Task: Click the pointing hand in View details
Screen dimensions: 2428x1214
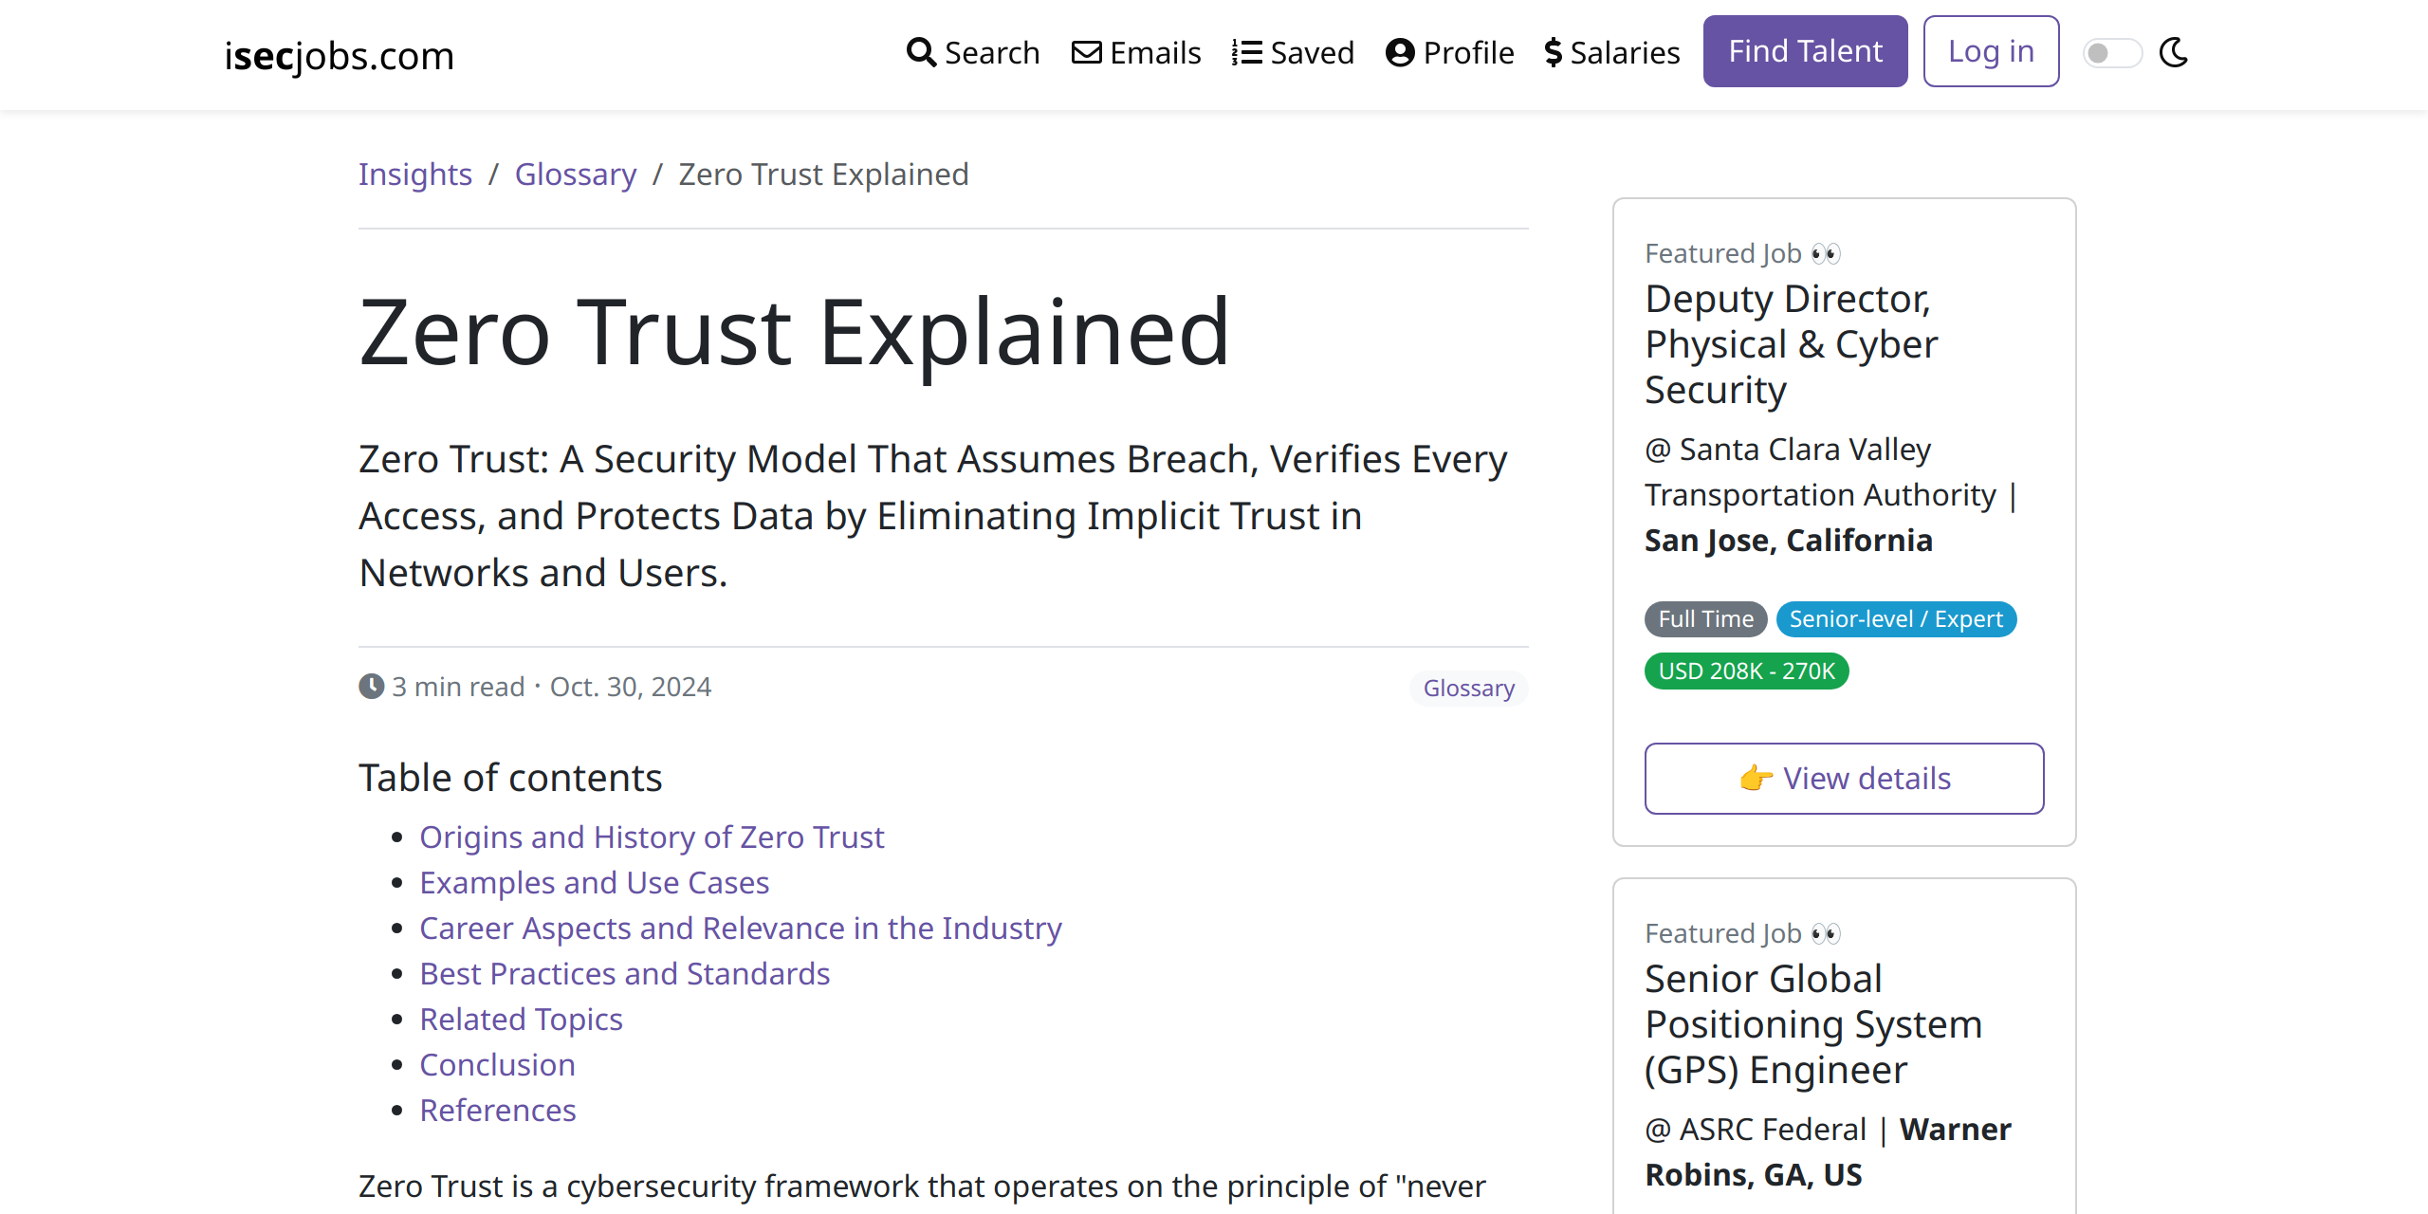Action: (x=1757, y=778)
